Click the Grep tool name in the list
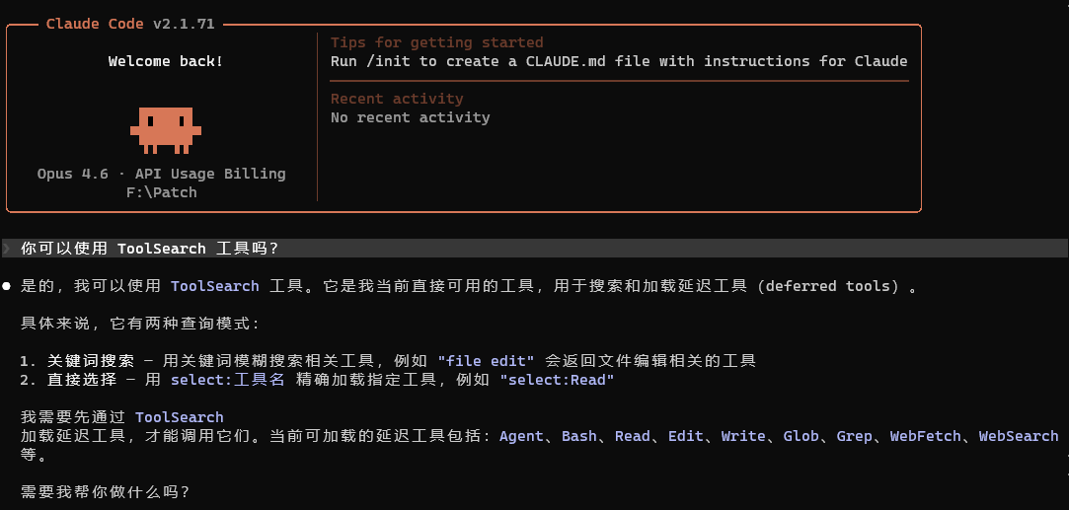The width and height of the screenshot is (1069, 510). (854, 436)
